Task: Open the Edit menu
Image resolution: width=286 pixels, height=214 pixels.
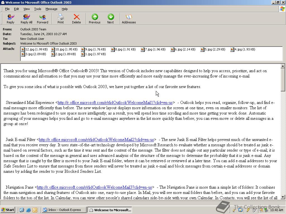Action: coord(16,9)
